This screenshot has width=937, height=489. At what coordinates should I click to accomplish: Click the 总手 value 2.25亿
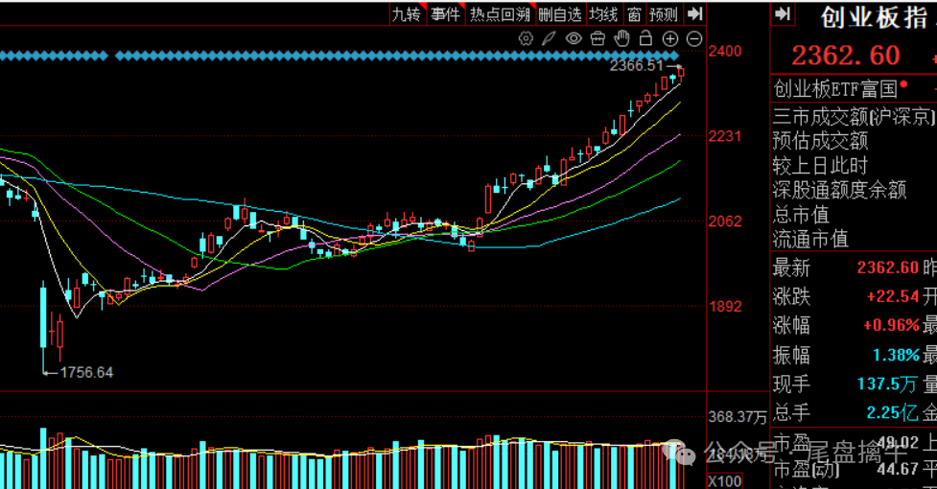coord(893,412)
